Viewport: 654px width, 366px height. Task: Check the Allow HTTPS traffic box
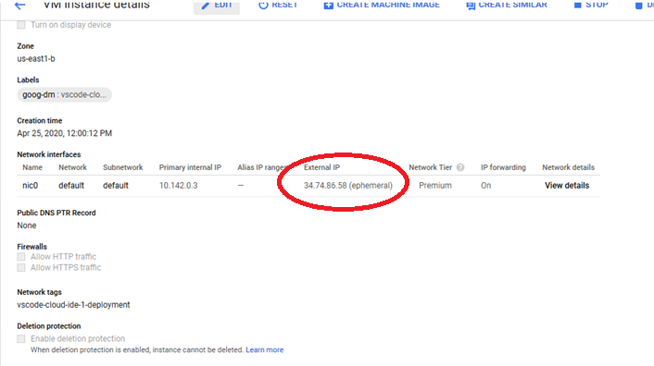21,267
